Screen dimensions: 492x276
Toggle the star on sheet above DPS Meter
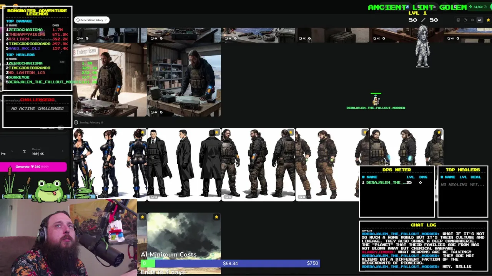pos(439,132)
